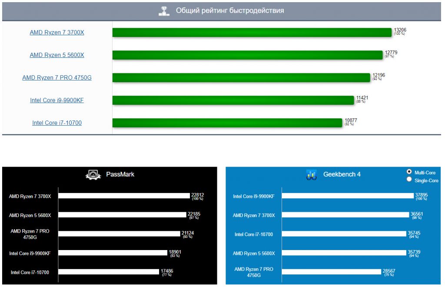The image size is (445, 287).
Task: Open the Intel Core i7-10700 link
Action: (57, 123)
